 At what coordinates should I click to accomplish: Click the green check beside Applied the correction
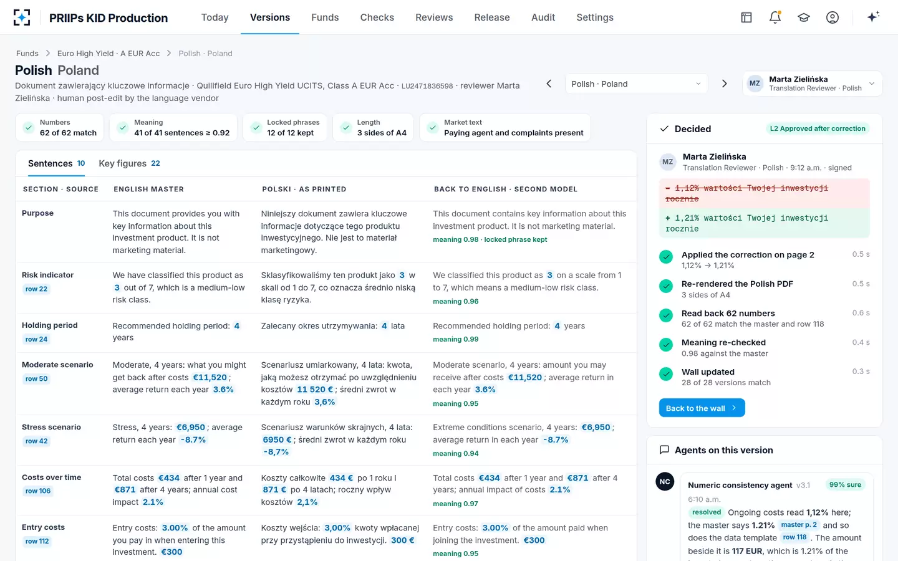[x=666, y=256]
